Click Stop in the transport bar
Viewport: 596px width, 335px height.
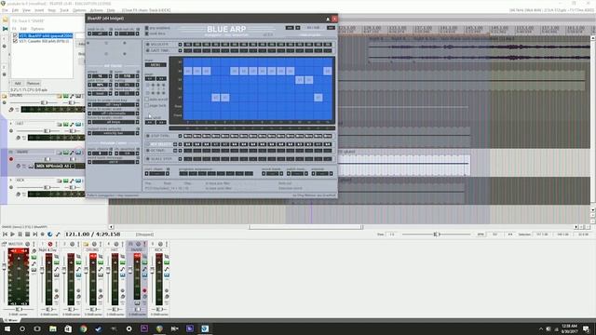point(27,234)
